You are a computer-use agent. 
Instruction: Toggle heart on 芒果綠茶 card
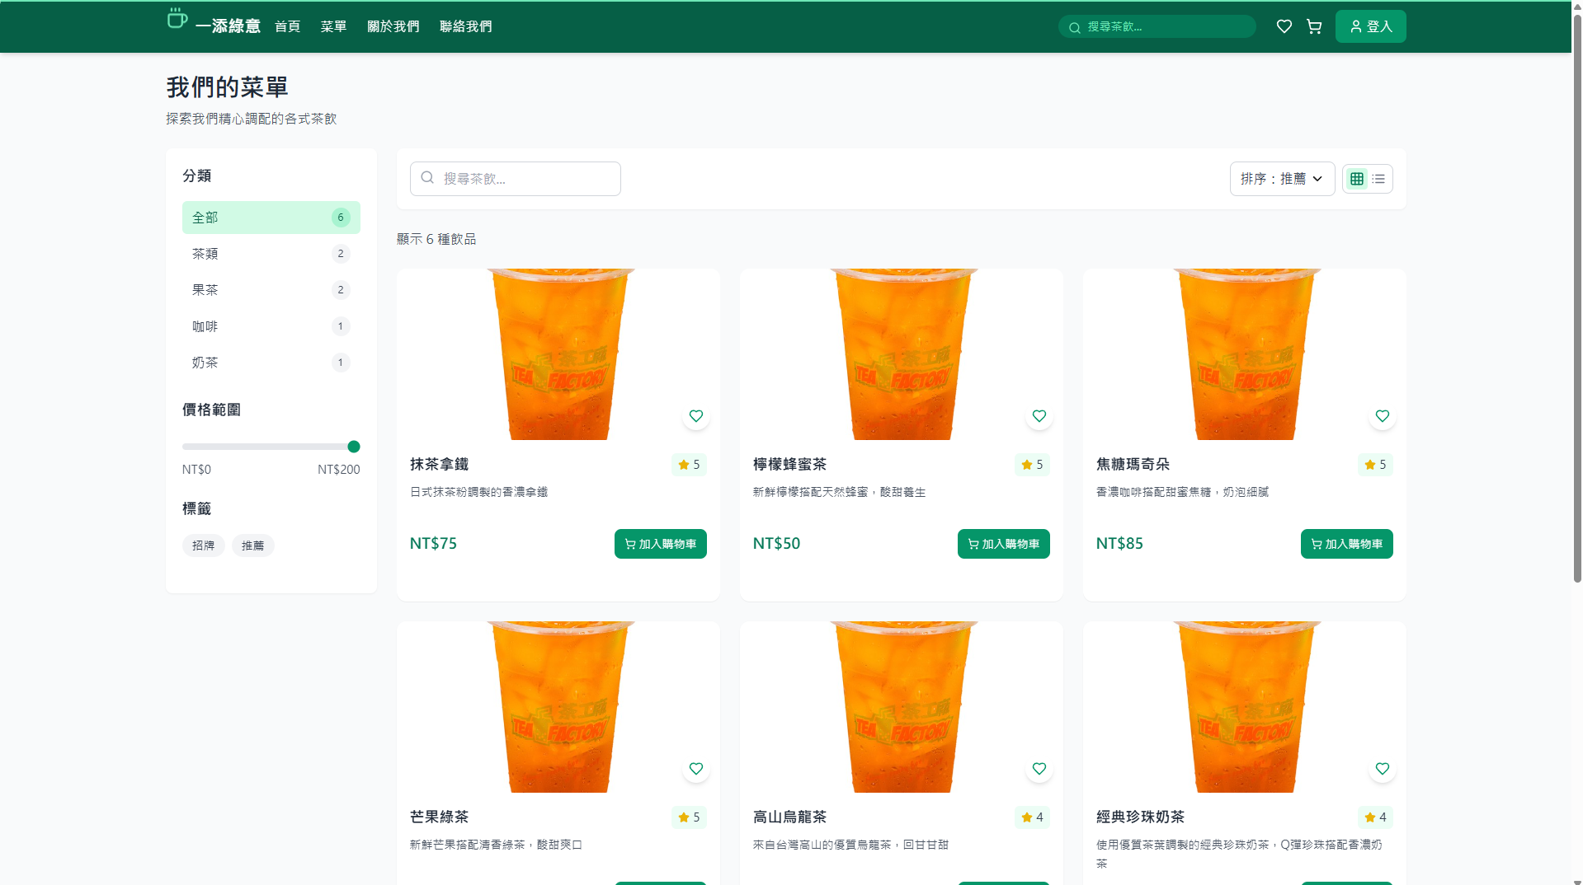point(695,769)
